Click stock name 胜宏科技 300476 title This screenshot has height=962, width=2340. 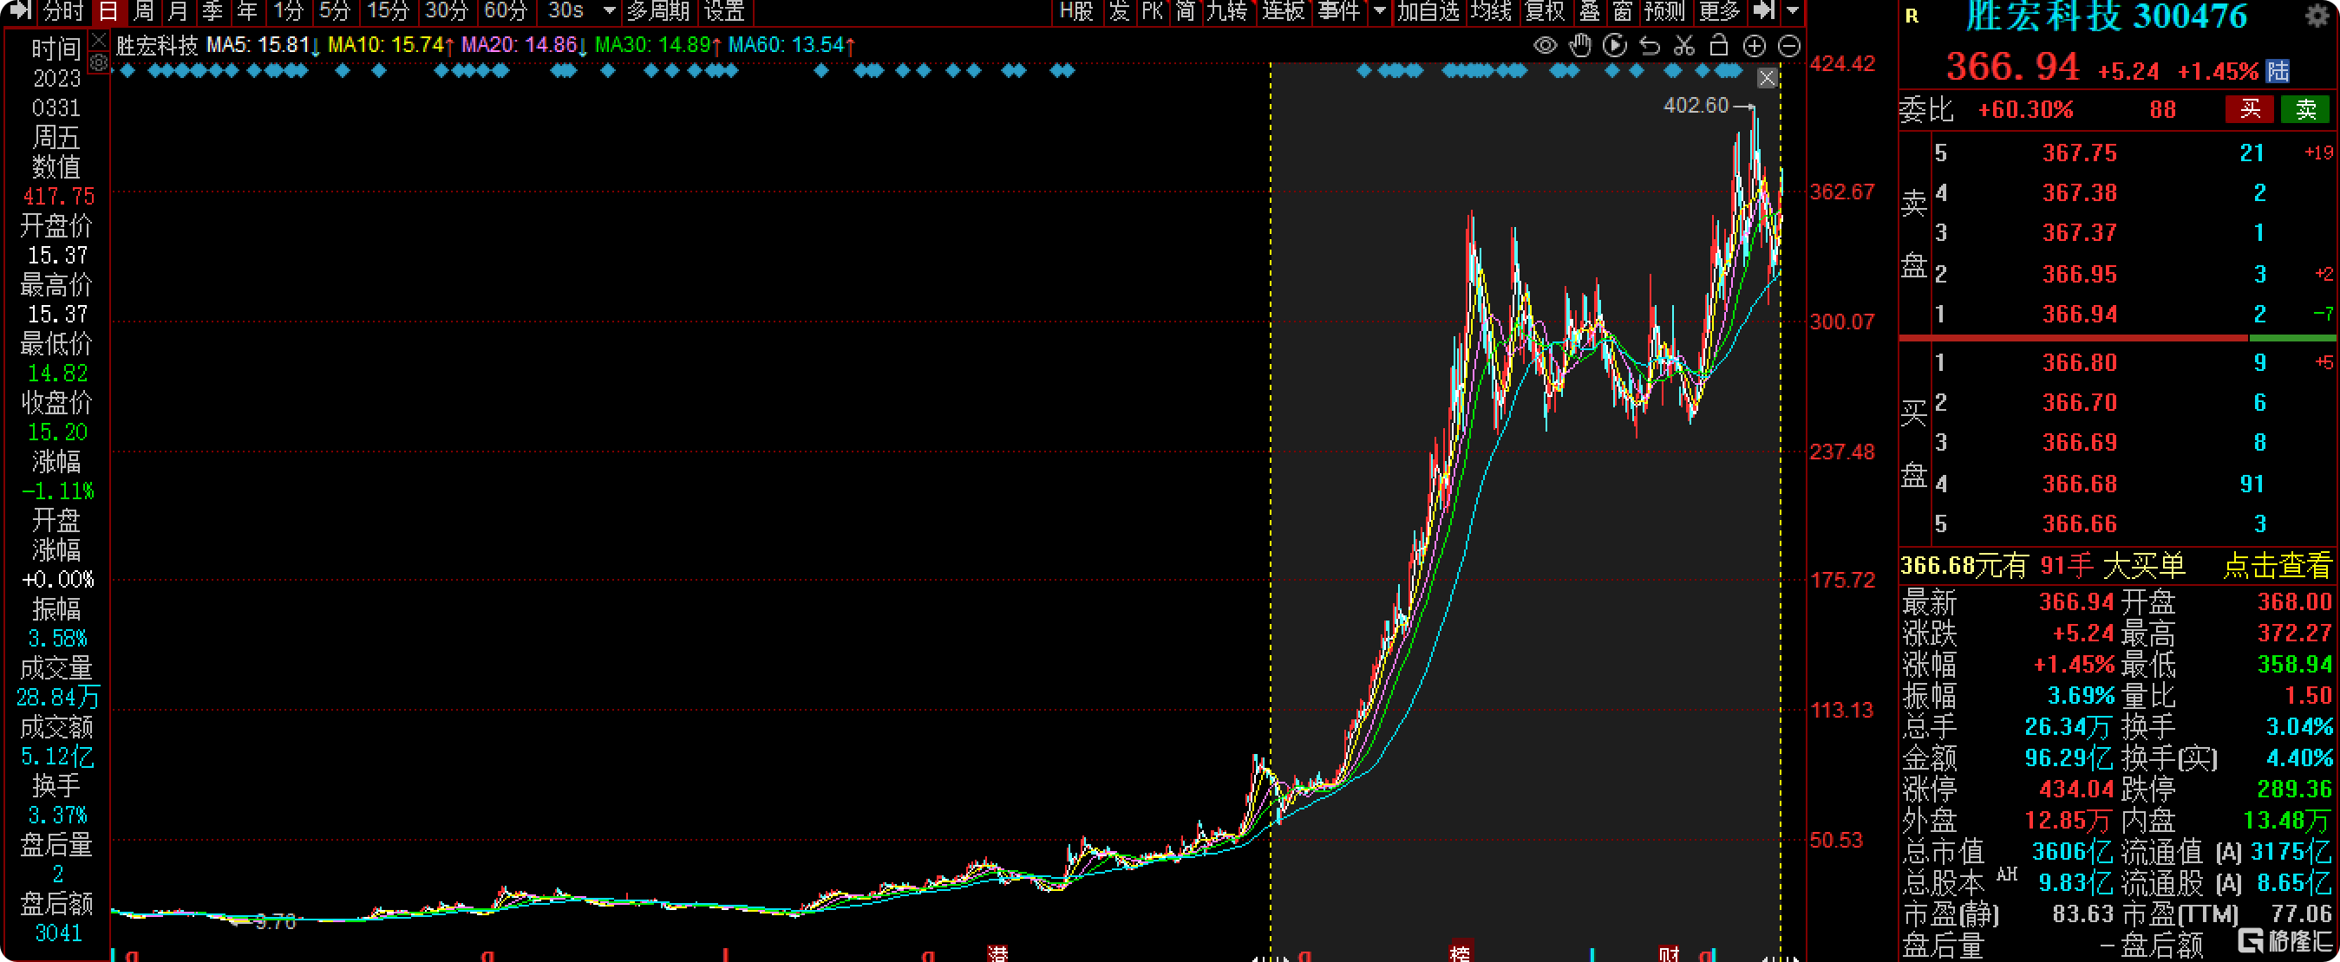click(x=2107, y=16)
